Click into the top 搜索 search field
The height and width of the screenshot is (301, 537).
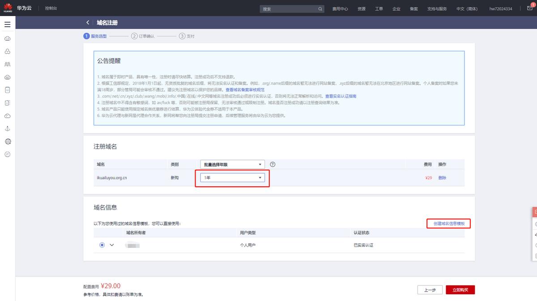pyautogui.click(x=289, y=9)
